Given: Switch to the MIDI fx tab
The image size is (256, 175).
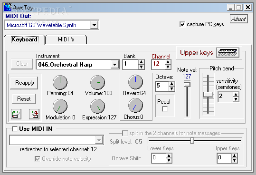Looking at the screenshot, I should [x=66, y=39].
